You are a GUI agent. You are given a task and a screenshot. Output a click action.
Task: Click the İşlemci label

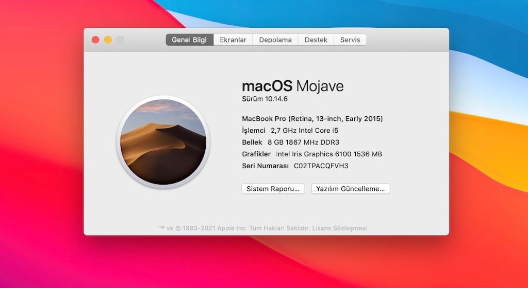pos(254,130)
